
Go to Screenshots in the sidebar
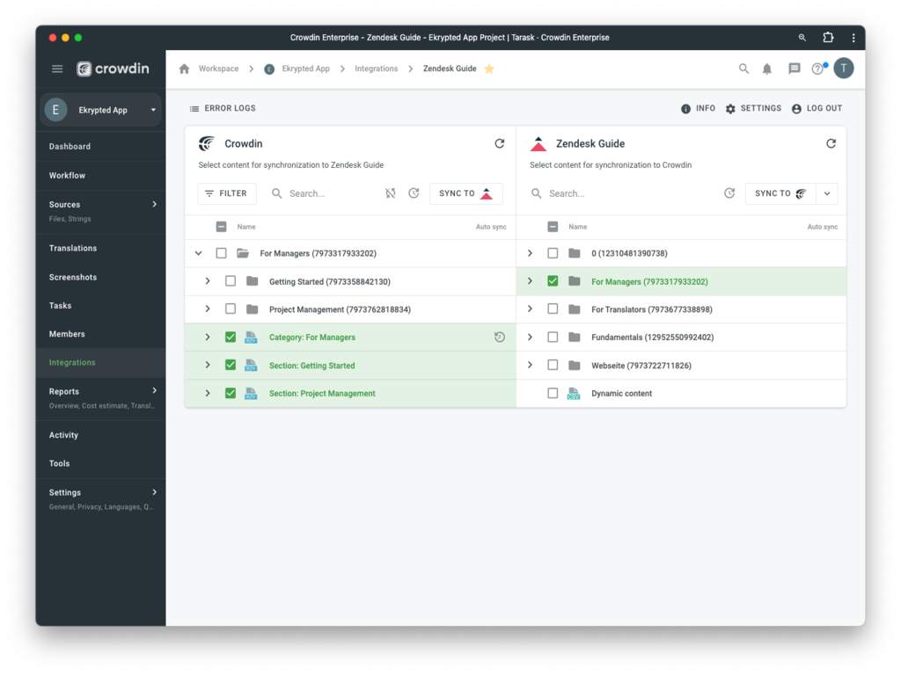(73, 277)
